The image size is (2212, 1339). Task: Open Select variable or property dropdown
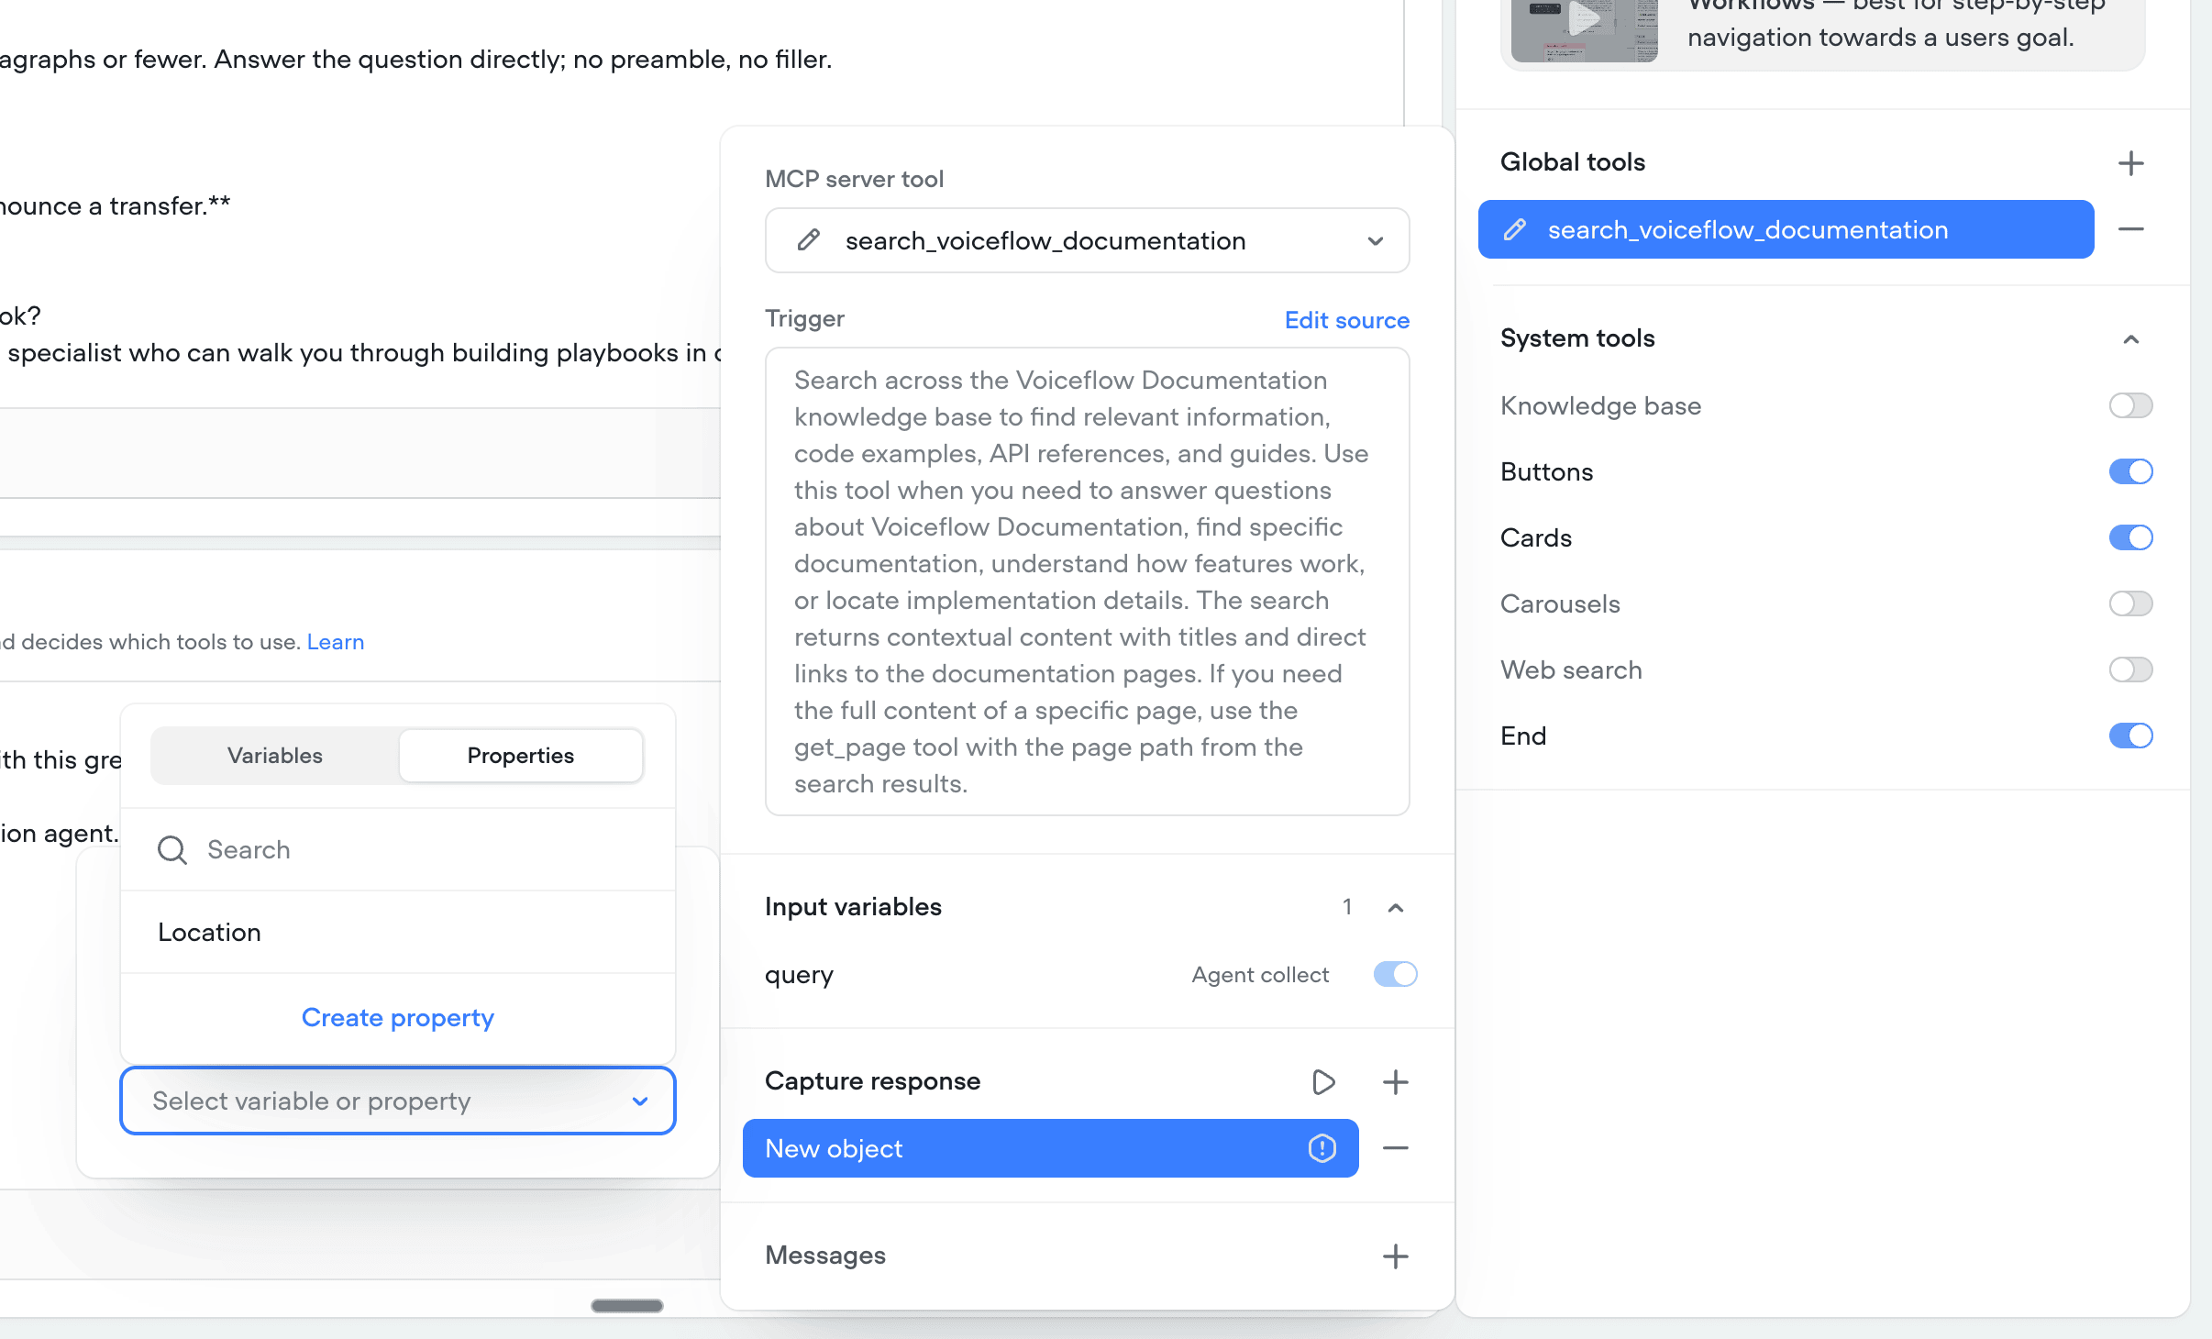[x=398, y=1101]
